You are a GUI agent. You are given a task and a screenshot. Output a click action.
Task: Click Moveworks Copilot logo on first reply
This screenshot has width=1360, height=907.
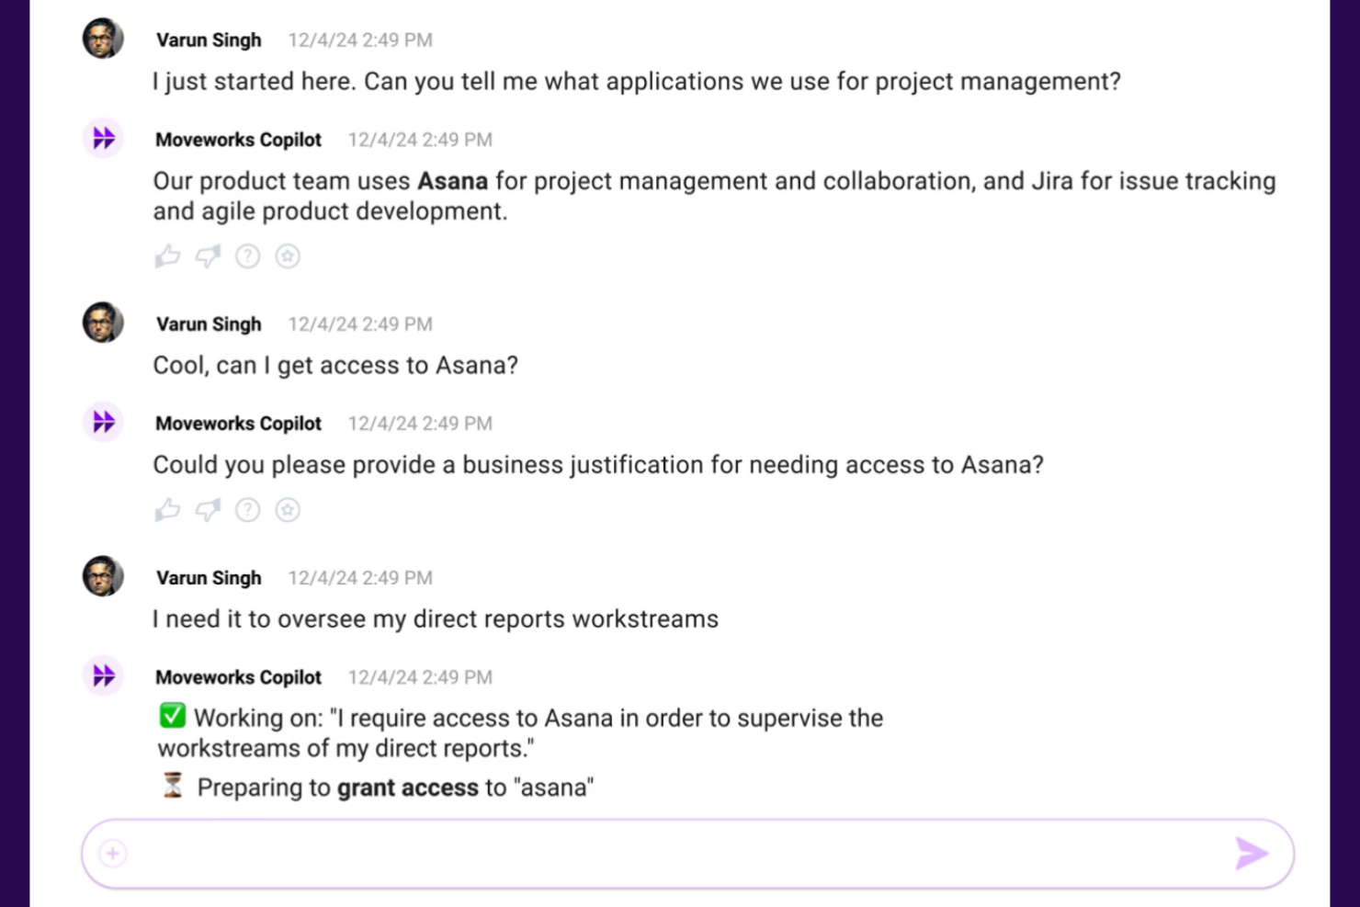pos(103,138)
